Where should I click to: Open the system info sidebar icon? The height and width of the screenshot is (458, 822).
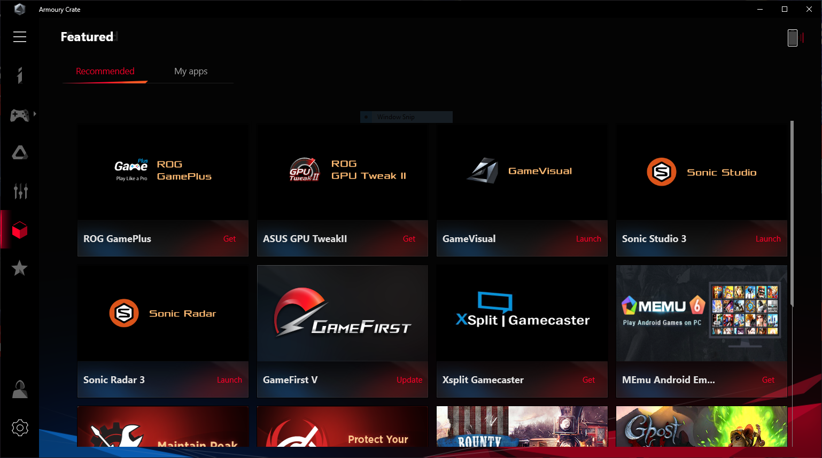(20, 75)
